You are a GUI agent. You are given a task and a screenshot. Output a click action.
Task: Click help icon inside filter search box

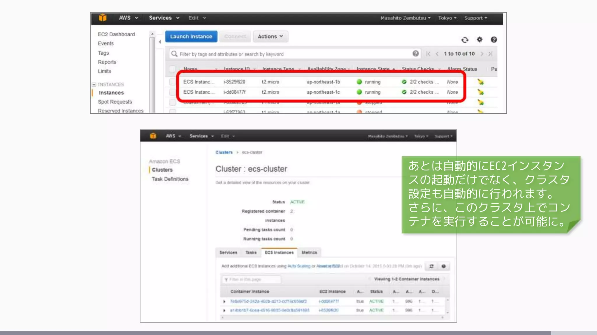(x=416, y=54)
